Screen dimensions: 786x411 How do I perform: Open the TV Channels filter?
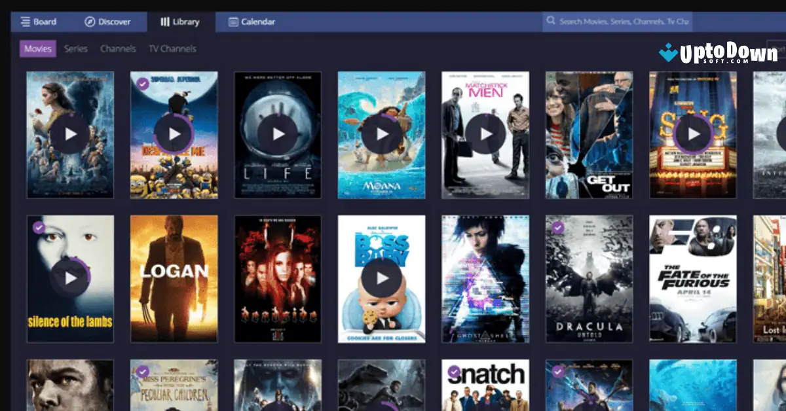(174, 48)
